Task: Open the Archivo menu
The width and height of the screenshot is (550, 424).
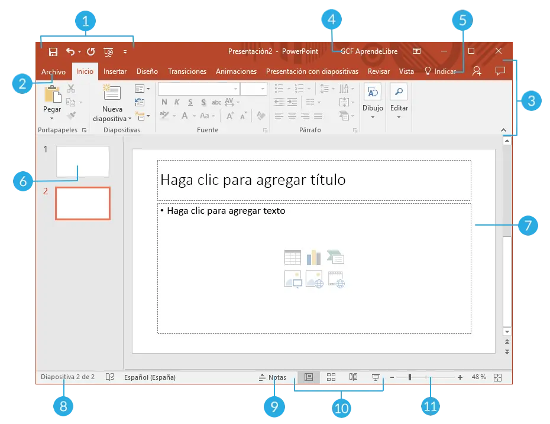Action: click(x=53, y=71)
